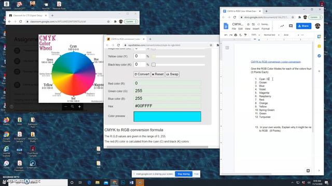332x186 pixels.
Task: Open Mail app from the taskbar
Action: 106,182
